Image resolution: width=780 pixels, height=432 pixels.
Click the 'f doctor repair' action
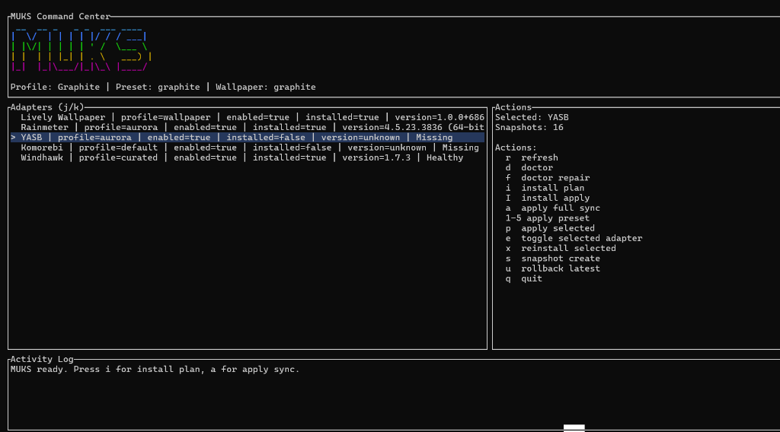pos(547,178)
